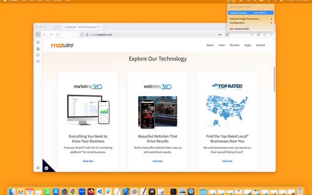Switch to the Madwire browser tab
The width and height of the screenshot is (312, 195).
pos(81,27)
